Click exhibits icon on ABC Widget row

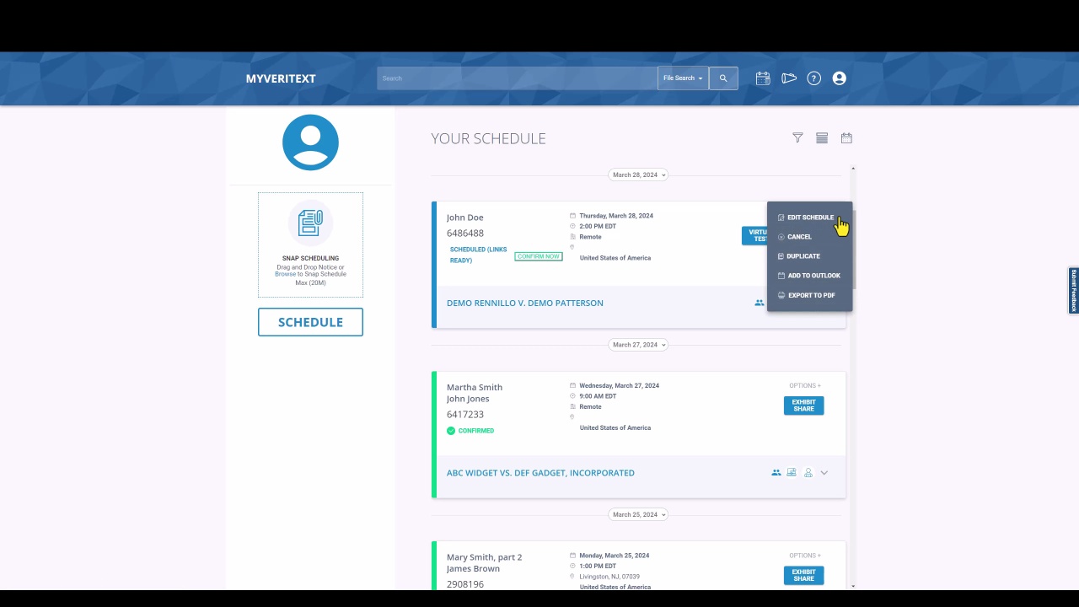(x=792, y=473)
